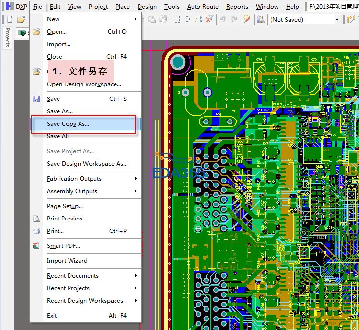This screenshot has height=330, width=359.
Task: Select the rectangular area selection tool
Action: pos(176,20)
